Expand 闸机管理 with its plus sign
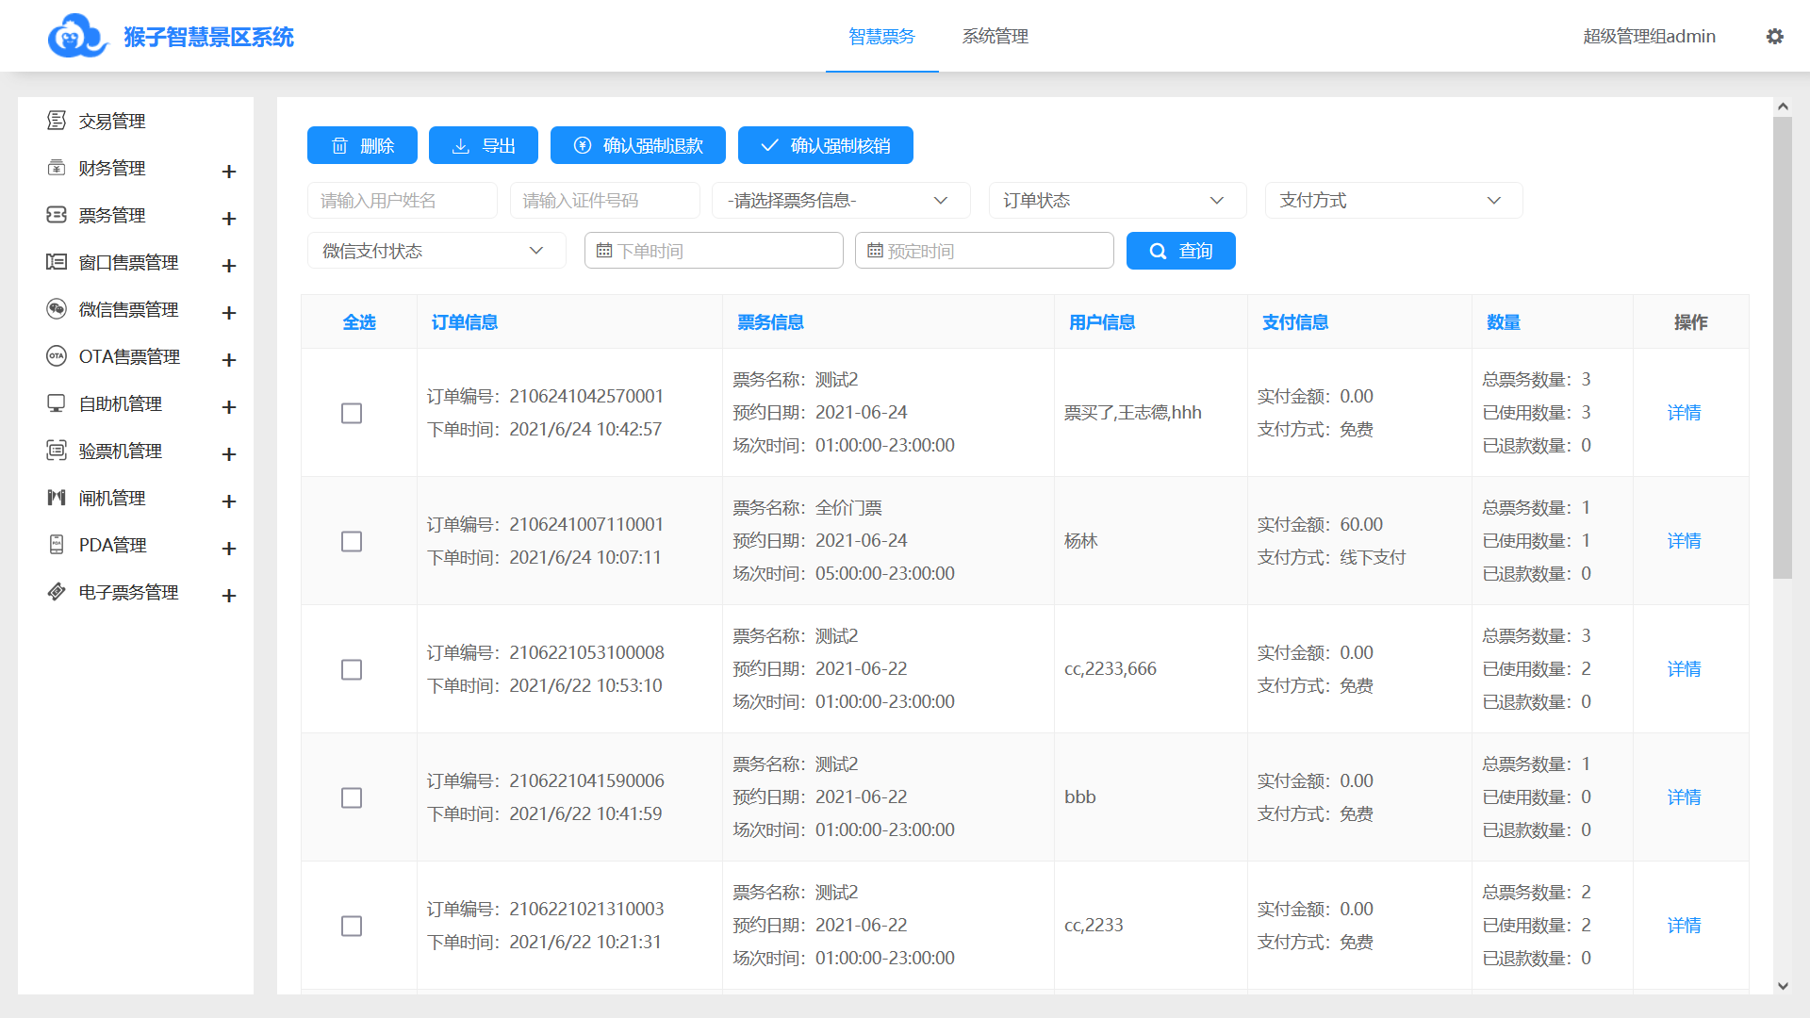This screenshot has width=1810, height=1018. 228,501
